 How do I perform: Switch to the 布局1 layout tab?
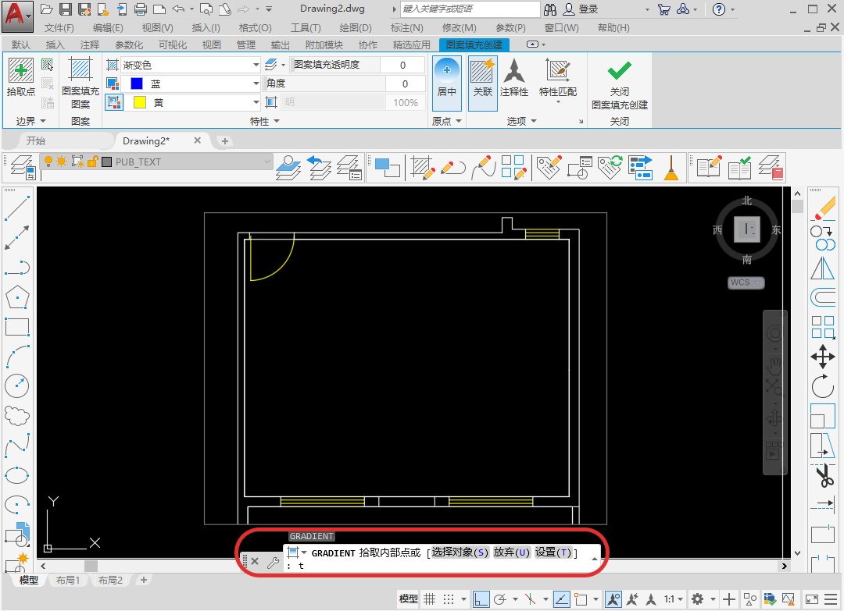point(68,581)
